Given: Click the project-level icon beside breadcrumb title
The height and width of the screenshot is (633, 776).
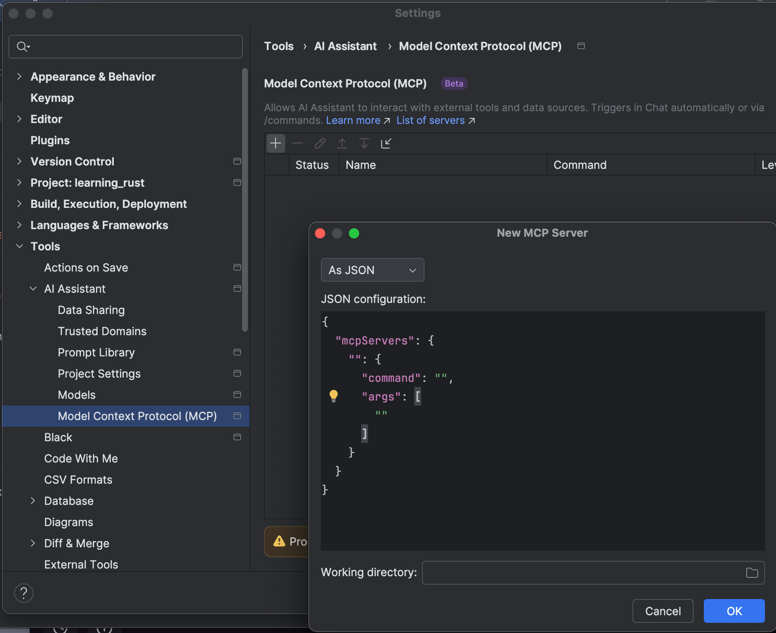Looking at the screenshot, I should 581,46.
